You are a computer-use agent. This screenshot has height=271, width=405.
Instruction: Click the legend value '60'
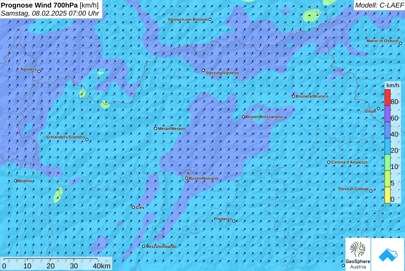394,118
